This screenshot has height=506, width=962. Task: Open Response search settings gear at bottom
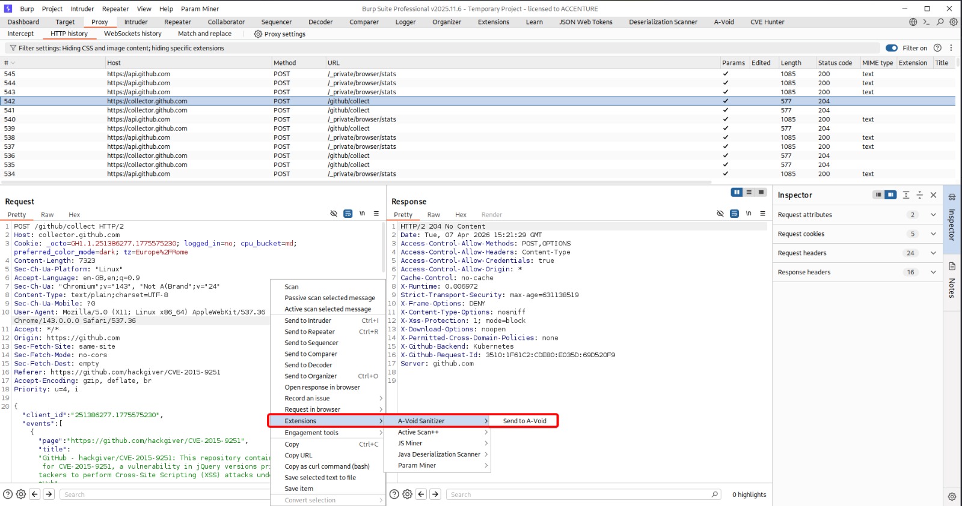pyautogui.click(x=408, y=494)
